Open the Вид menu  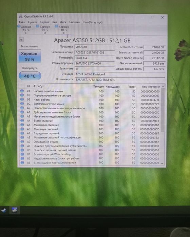click(55, 22)
